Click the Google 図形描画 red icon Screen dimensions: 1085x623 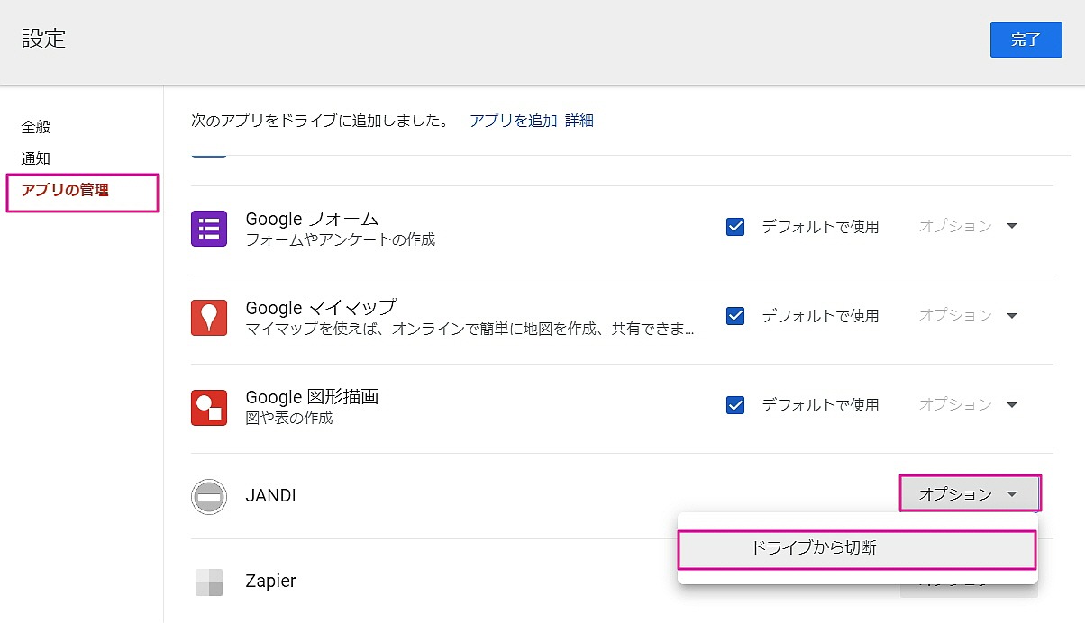(x=209, y=407)
